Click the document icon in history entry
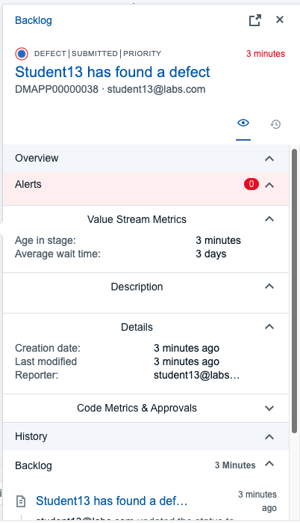The width and height of the screenshot is (300, 523). 21,501
